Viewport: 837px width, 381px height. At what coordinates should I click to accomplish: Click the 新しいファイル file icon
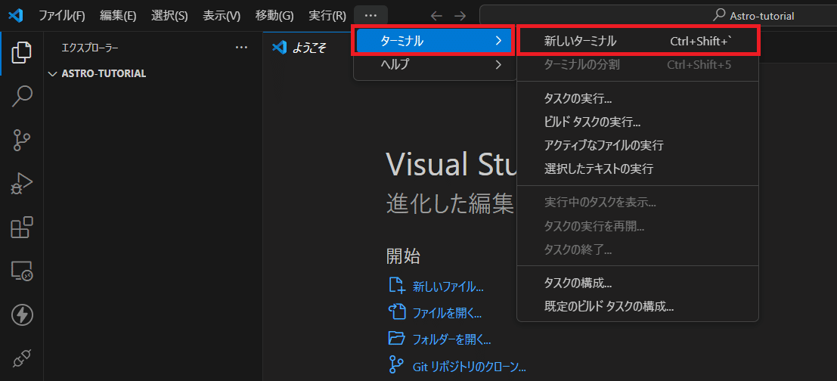(397, 286)
